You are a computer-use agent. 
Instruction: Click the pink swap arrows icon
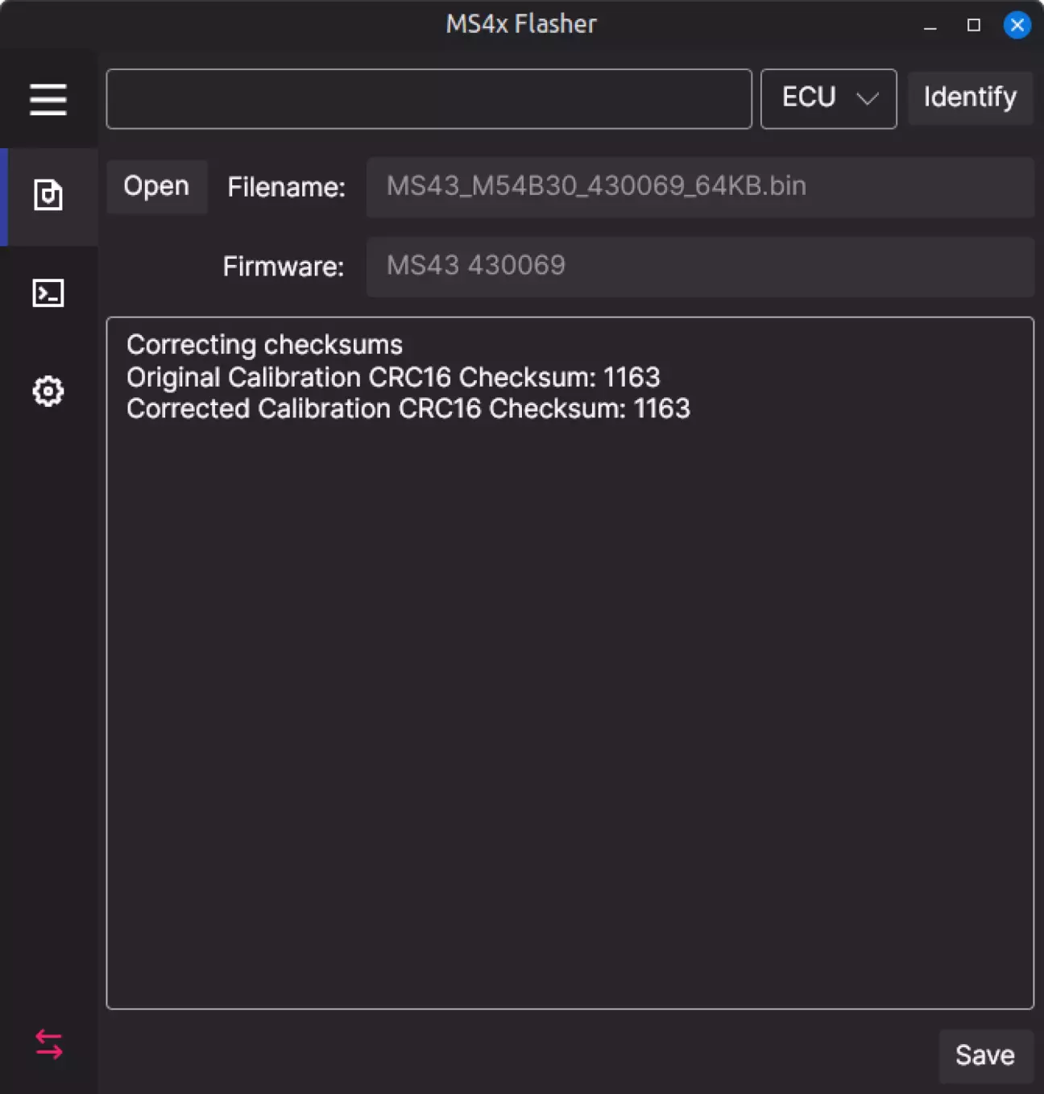[x=48, y=1045]
